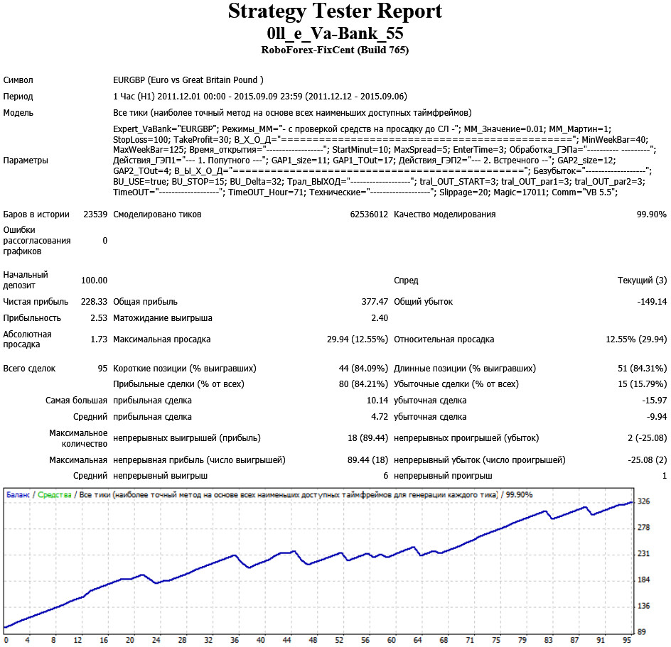Click the Параметры label
671x647 pixels.
pos(26,161)
